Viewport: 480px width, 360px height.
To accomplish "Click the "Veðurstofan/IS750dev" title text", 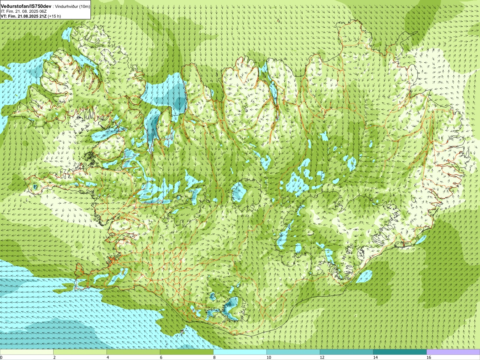I will (26, 7).
